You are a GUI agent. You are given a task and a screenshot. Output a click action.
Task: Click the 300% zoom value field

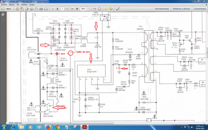coord(83,9)
